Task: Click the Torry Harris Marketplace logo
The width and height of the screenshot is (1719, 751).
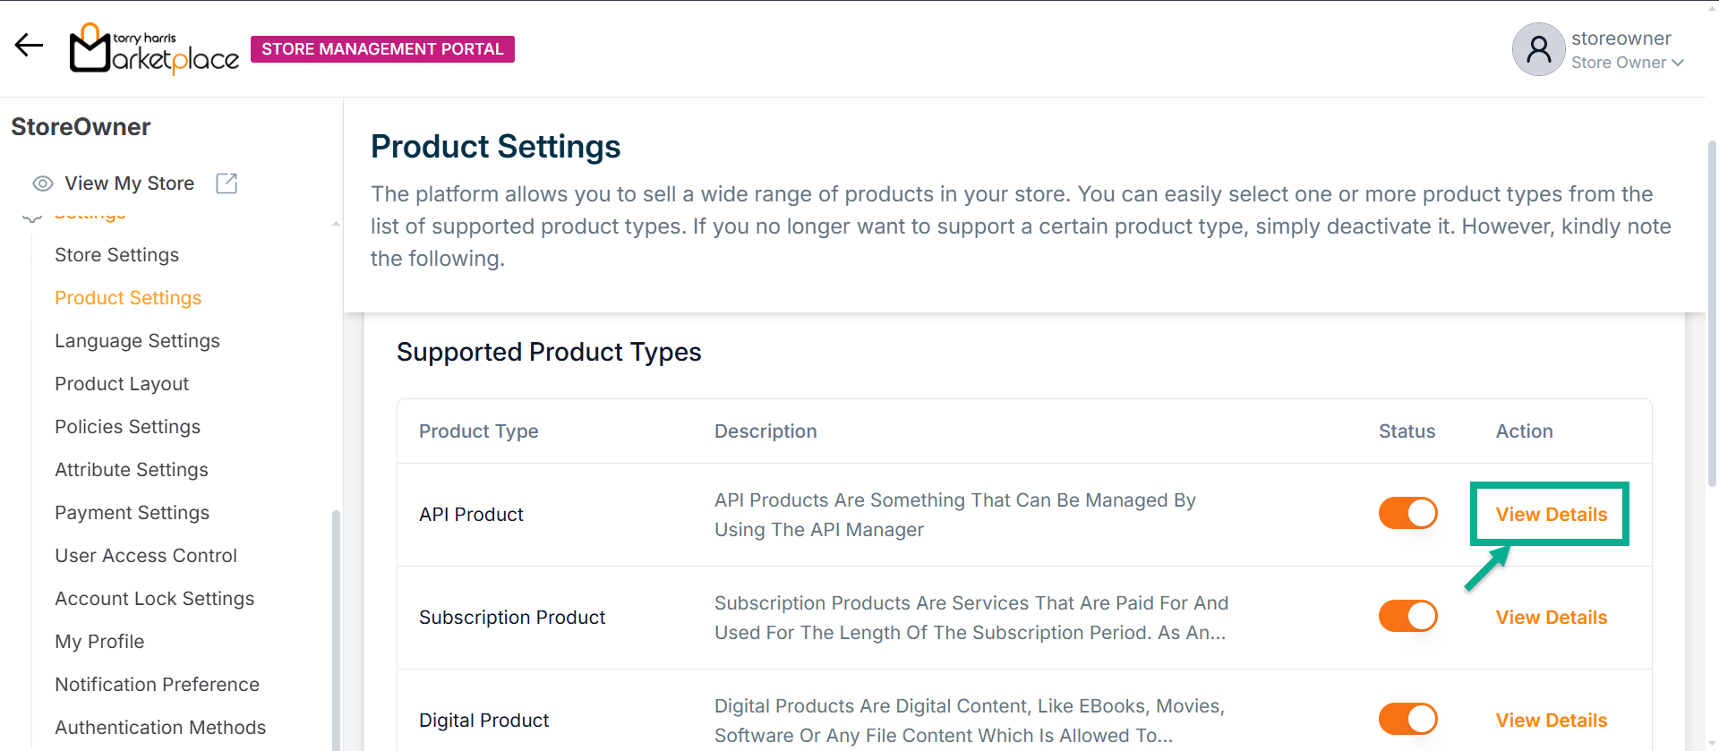Action: pyautogui.click(x=154, y=48)
